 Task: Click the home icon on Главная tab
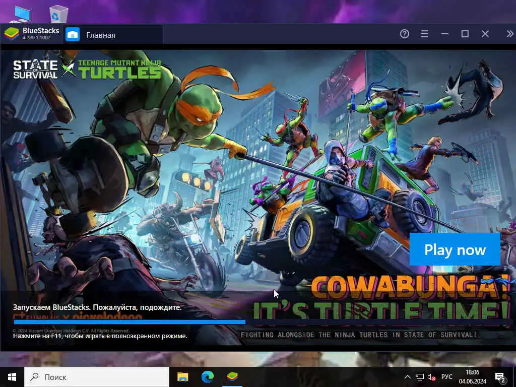click(x=73, y=35)
